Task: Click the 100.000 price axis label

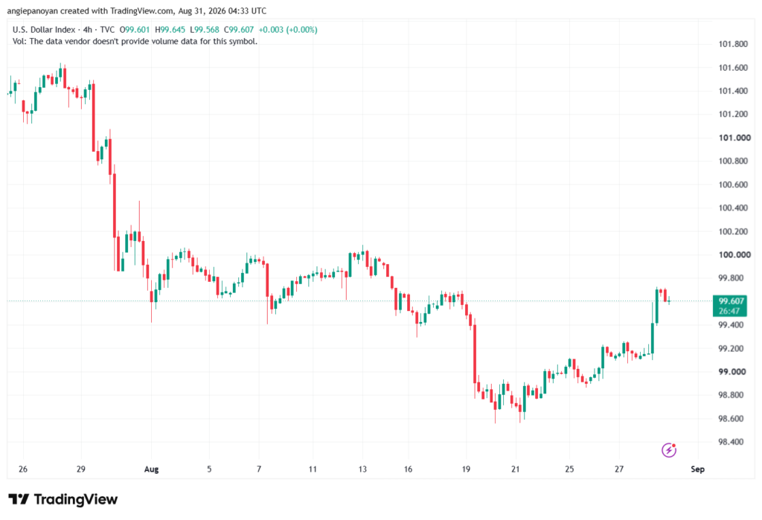Action: tap(734, 254)
